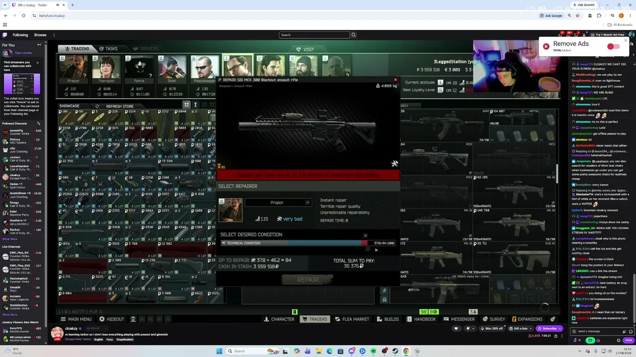Viewport: 636px width, 357px height.
Task: Open the Following page on Twitch
Action: pos(20,35)
